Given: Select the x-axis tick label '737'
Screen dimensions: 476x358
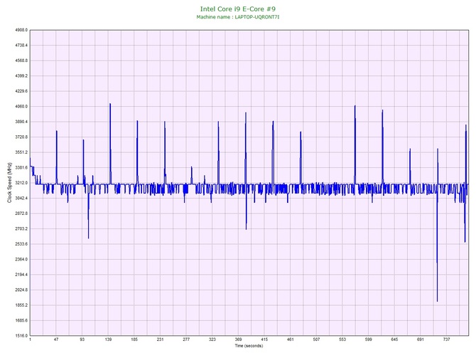Looking at the screenshot, I should pos(447,339).
